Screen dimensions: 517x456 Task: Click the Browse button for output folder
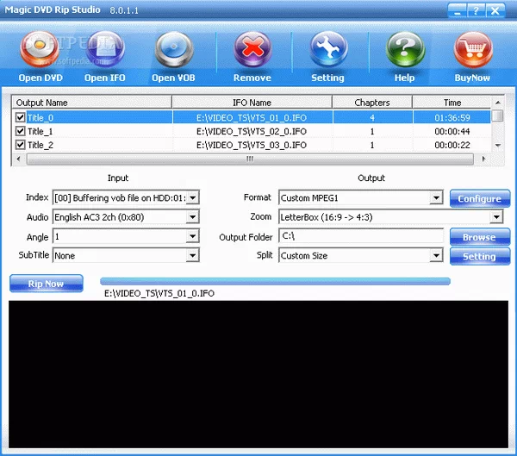coord(478,237)
